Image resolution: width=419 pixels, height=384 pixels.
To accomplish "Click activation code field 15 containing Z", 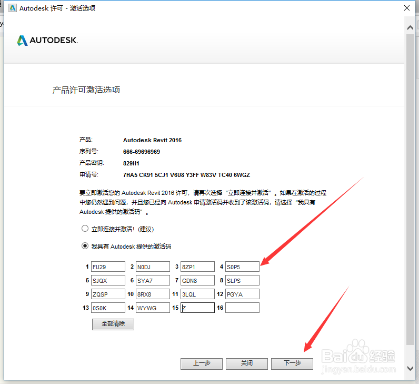I will [x=197, y=308].
